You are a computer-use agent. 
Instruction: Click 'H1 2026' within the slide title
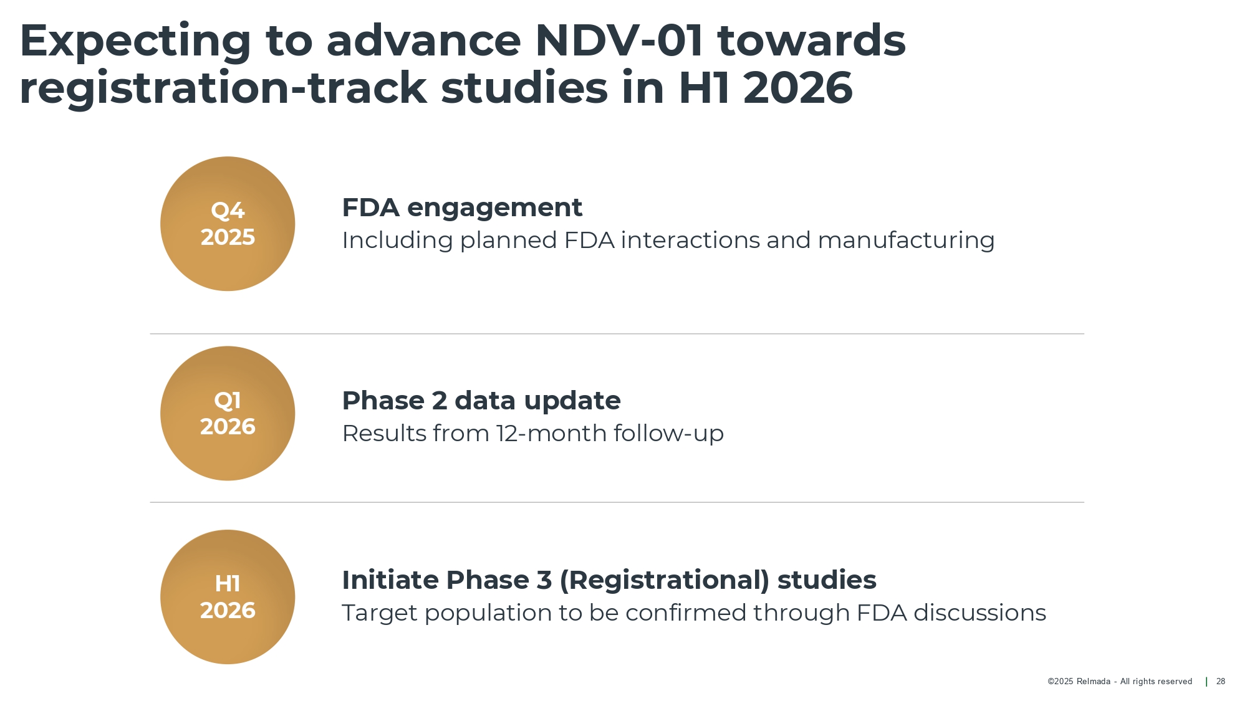pos(765,88)
